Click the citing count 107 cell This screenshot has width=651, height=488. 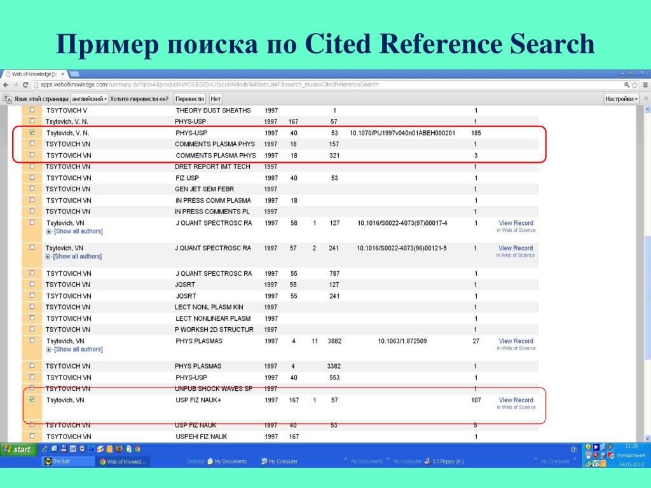tap(476, 400)
